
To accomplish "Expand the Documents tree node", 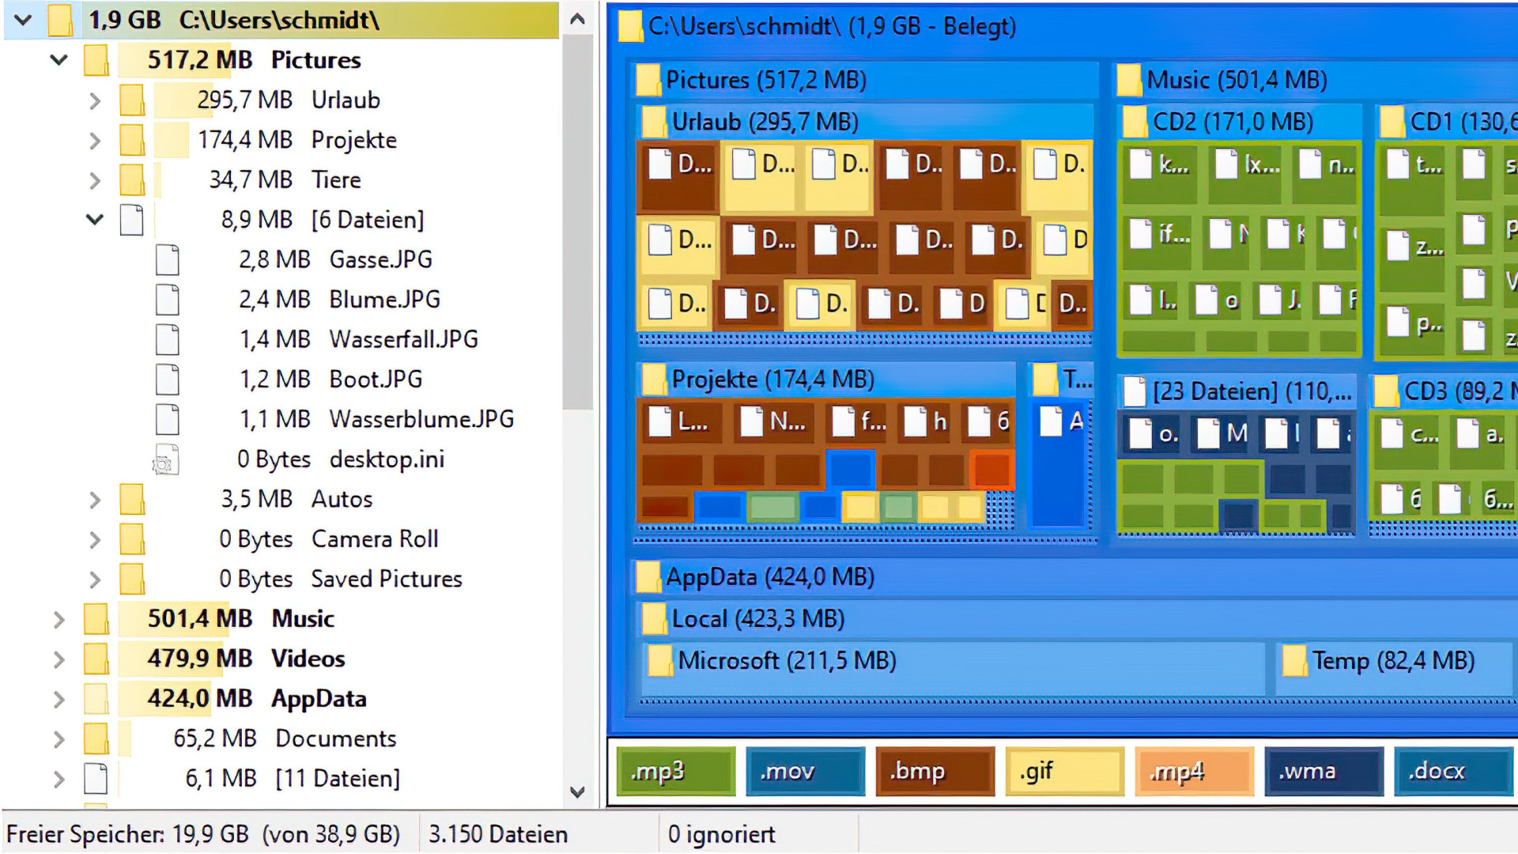I will pyautogui.click(x=59, y=739).
